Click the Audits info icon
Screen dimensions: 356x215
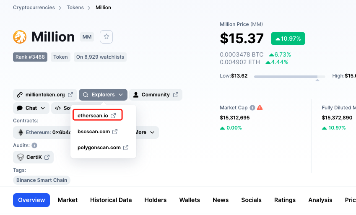point(34,145)
